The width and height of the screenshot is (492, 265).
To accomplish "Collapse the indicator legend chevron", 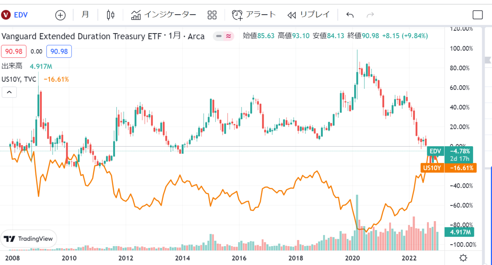I will click(9, 92).
